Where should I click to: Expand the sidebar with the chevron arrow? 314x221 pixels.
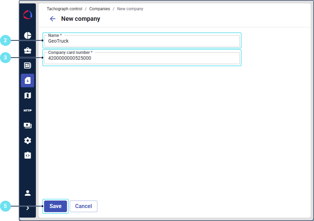coord(28,208)
